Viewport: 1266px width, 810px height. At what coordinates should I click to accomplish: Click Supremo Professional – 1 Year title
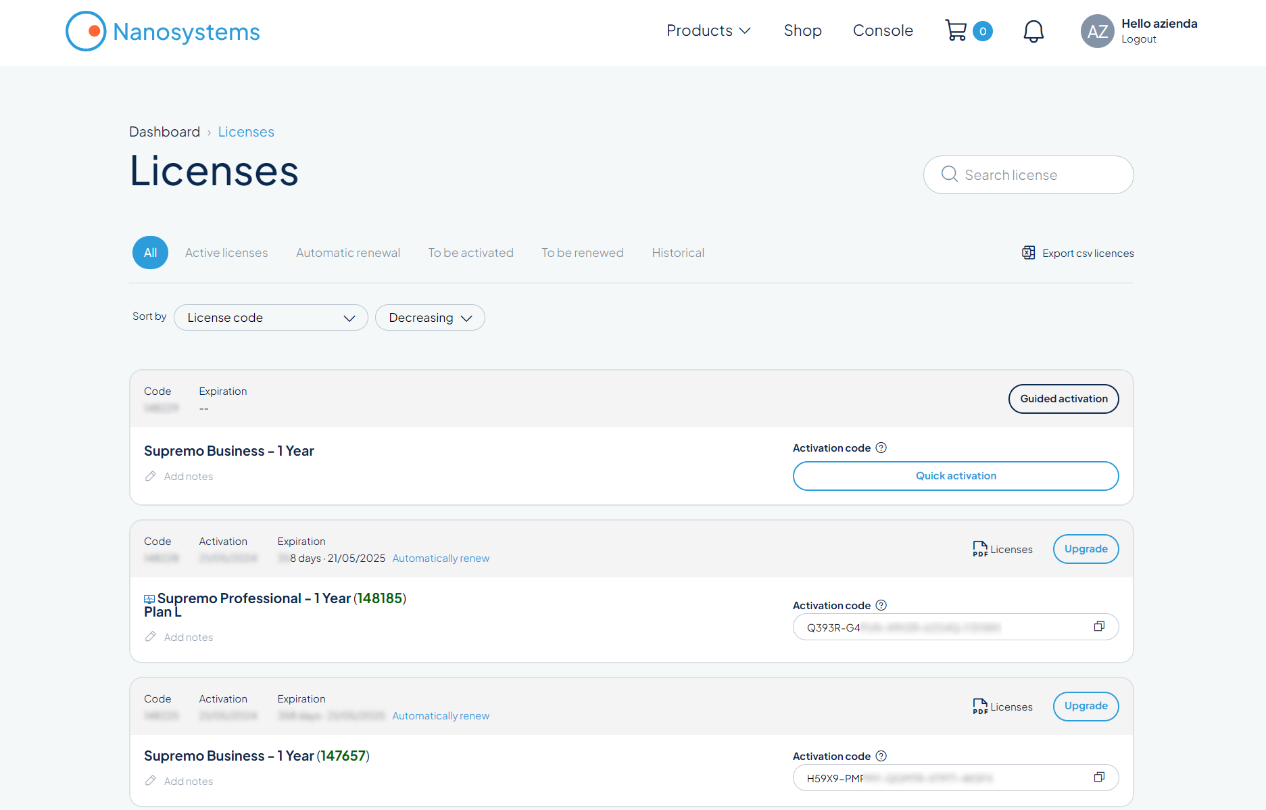click(254, 598)
